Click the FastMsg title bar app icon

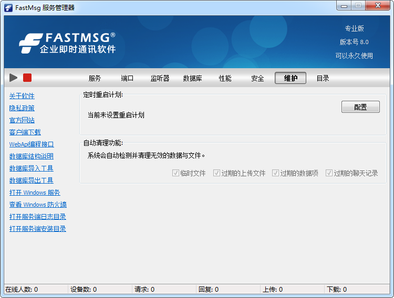[8, 7]
